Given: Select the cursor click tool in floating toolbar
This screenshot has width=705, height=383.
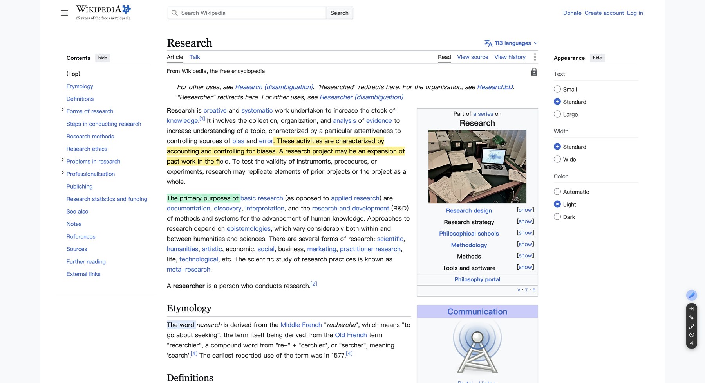Looking at the screenshot, I should click(691, 318).
